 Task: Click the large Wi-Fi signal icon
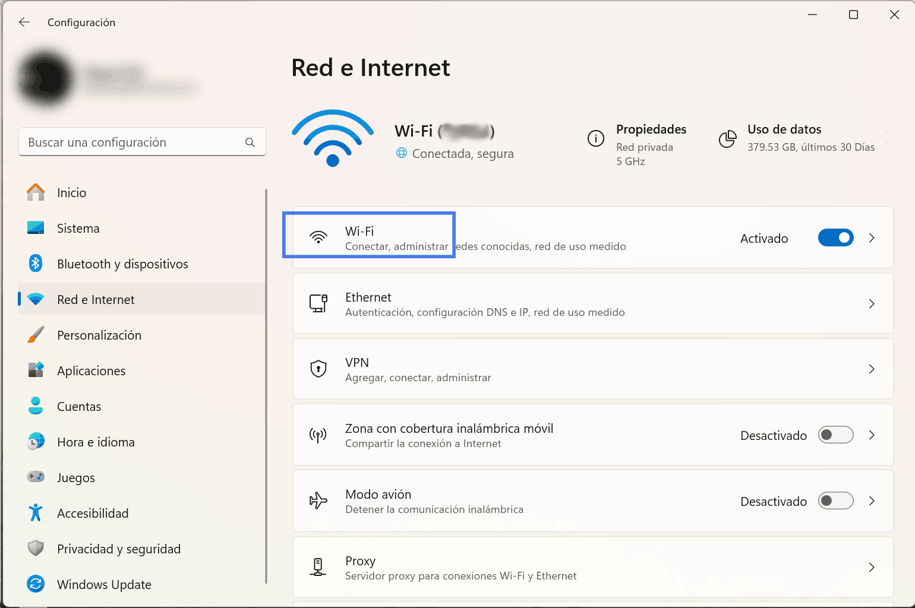click(x=333, y=138)
